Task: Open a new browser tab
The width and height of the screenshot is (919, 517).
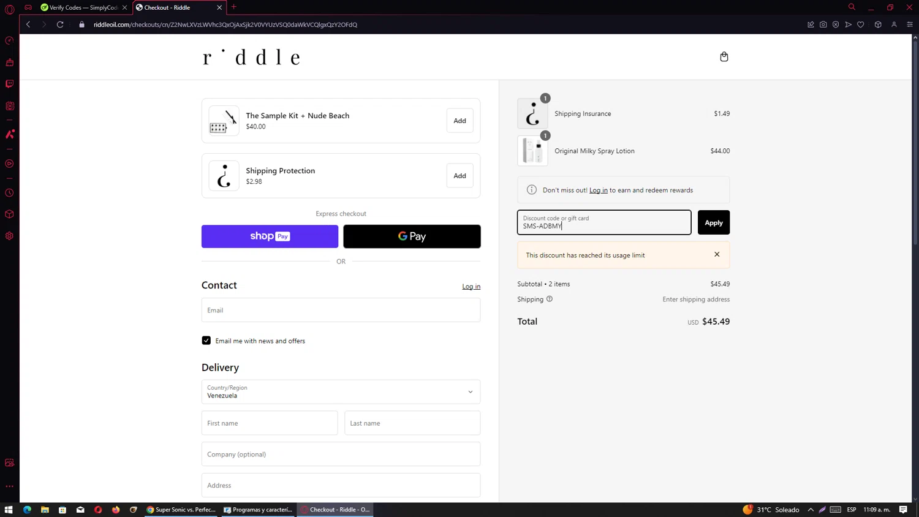Action: pyautogui.click(x=234, y=7)
